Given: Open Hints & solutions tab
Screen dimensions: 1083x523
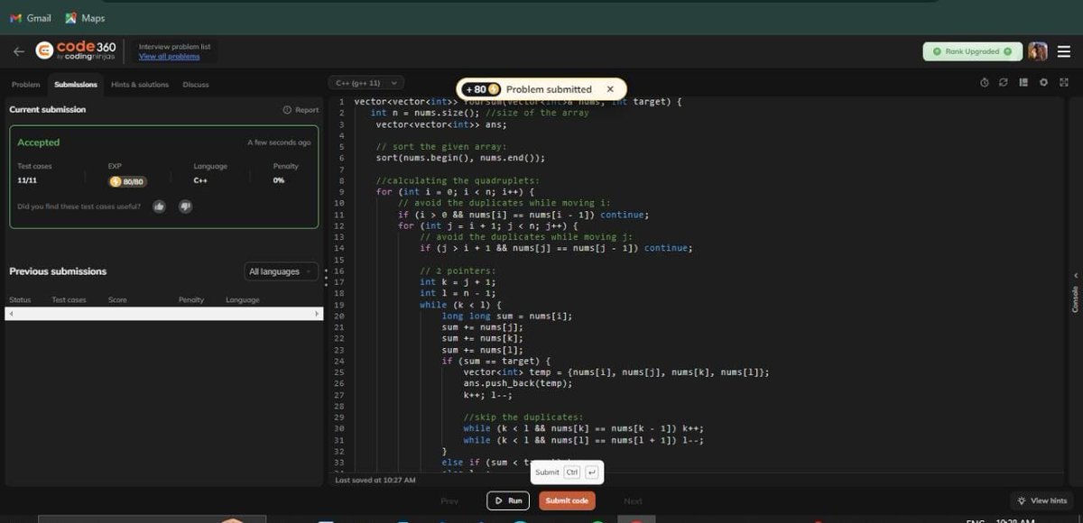Looking at the screenshot, I should click(140, 85).
